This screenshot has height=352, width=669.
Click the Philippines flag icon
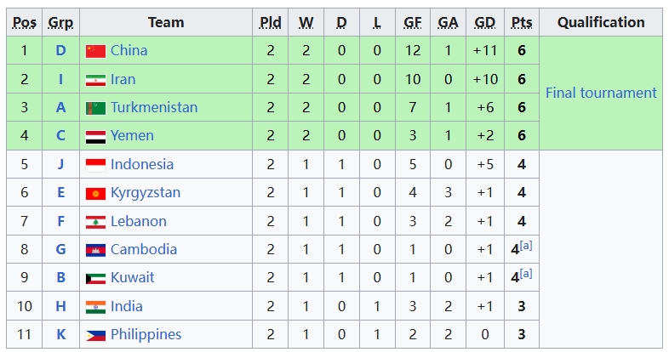pos(95,335)
